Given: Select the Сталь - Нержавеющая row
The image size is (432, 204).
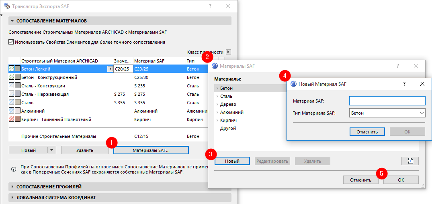Looking at the screenshot, I should [x=108, y=94].
